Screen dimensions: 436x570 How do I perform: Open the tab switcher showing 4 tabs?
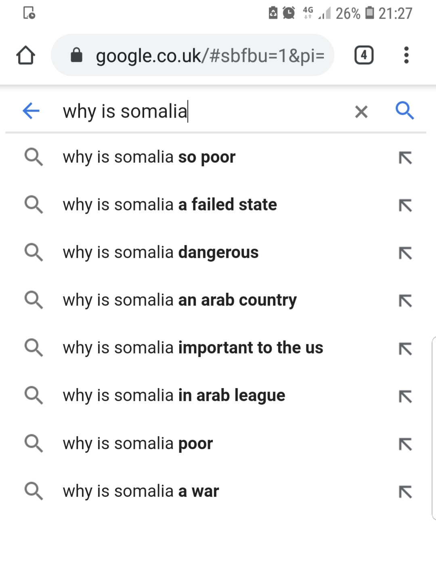(x=364, y=55)
